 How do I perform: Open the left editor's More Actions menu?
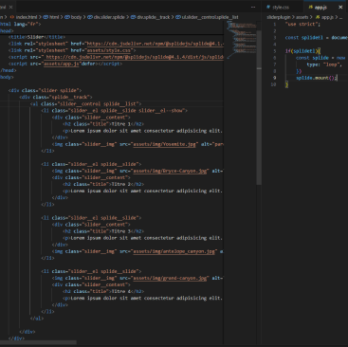click(x=253, y=7)
